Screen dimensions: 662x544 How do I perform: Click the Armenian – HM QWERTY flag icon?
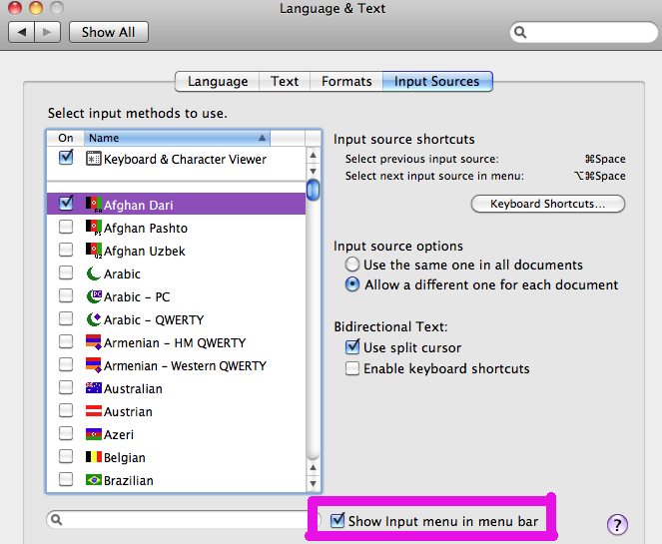coord(93,341)
